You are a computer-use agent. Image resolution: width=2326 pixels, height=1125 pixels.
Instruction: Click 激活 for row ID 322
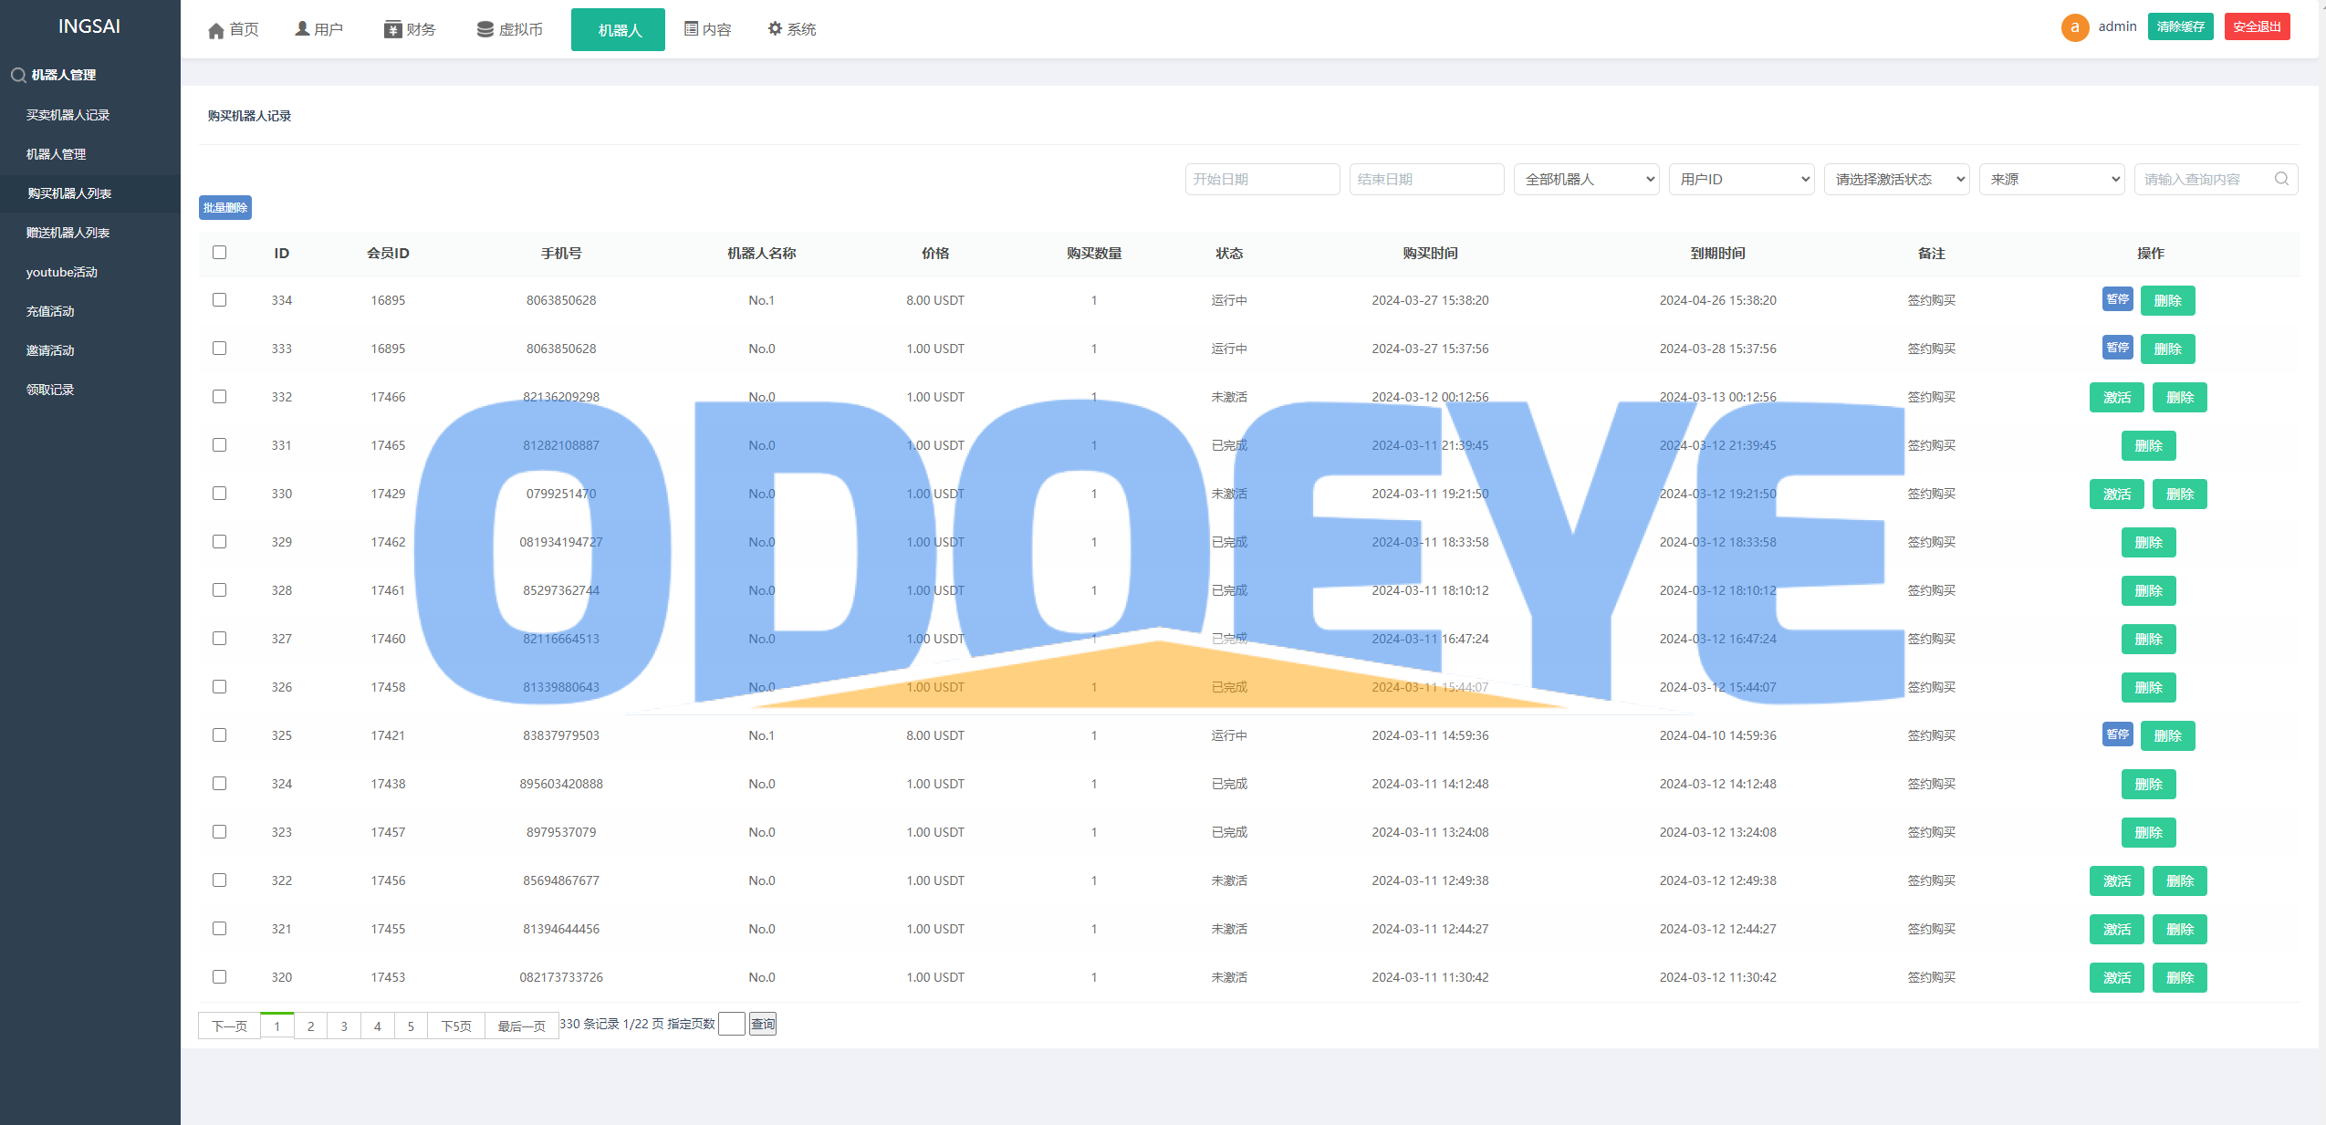click(x=2116, y=880)
